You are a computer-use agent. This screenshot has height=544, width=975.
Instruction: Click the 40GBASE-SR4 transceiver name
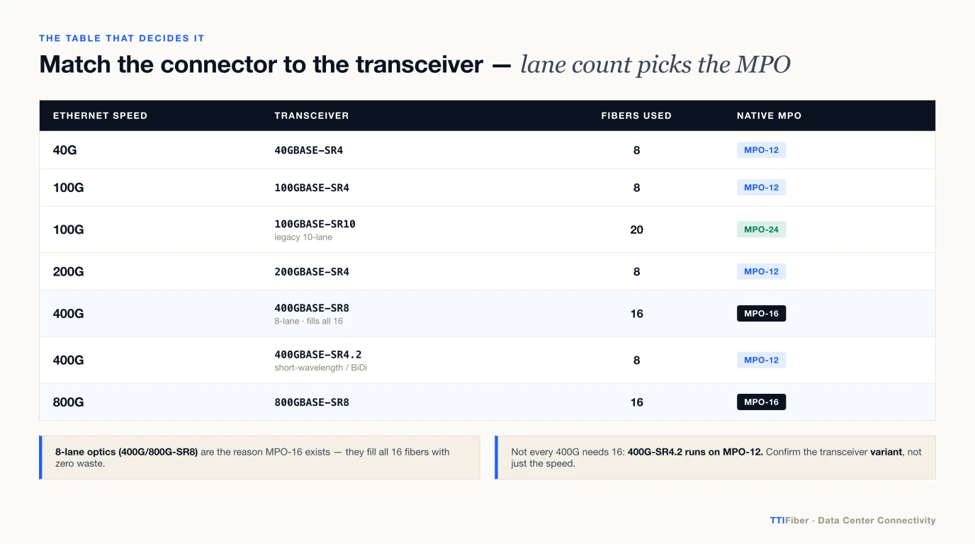309,150
